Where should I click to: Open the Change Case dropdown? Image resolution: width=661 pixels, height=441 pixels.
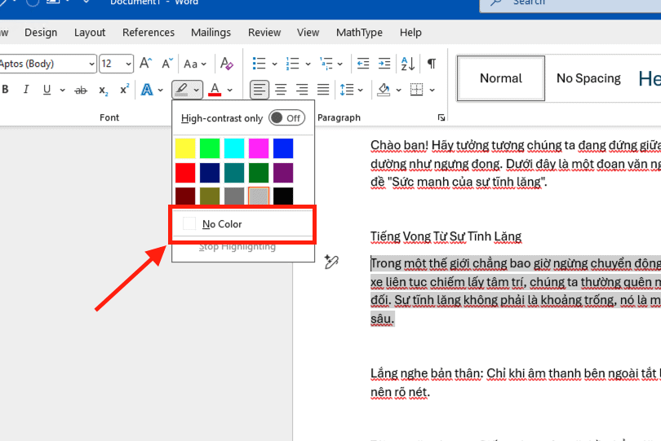coord(195,64)
